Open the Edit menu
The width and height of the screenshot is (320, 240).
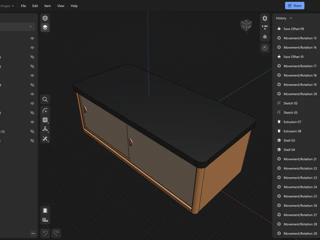[35, 6]
